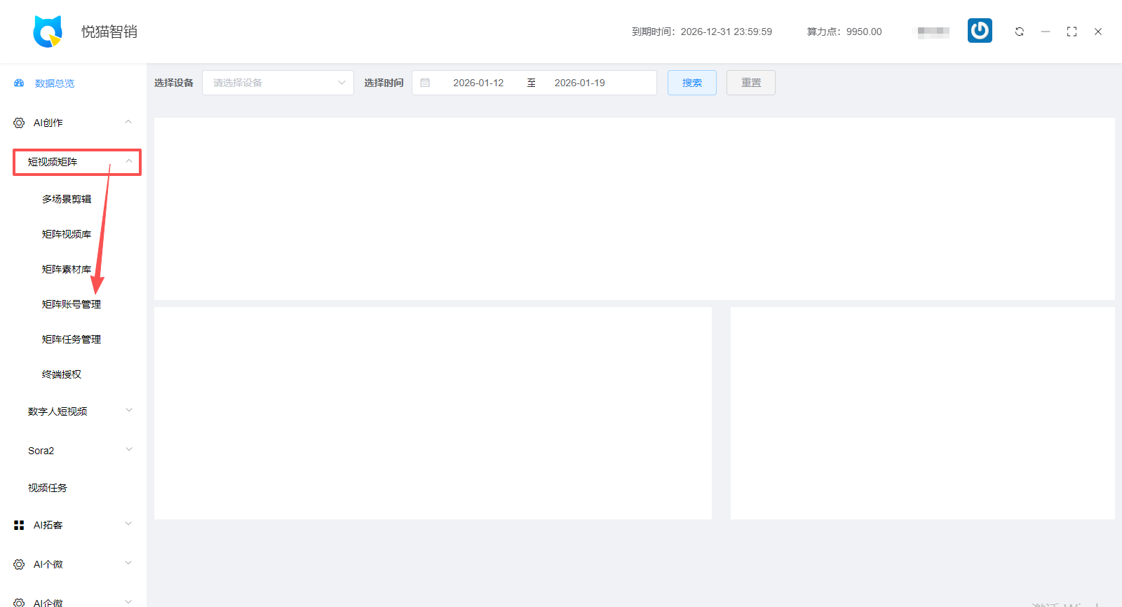Image resolution: width=1122 pixels, height=607 pixels.
Task: Collapse the 短视频矩阵 submenu
Action: (128, 161)
